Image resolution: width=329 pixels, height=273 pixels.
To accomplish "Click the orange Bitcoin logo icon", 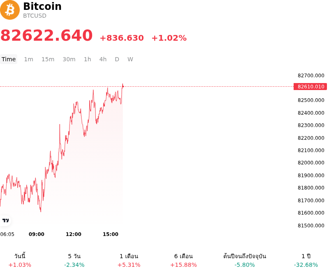I will pos(10,10).
